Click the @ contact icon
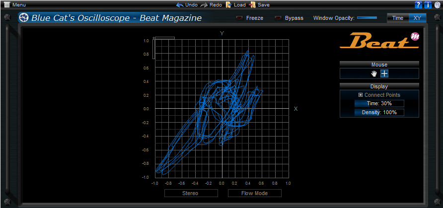443x208 pixels. click(438, 5)
